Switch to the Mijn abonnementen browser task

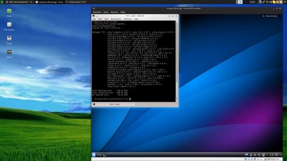click(20, 2)
